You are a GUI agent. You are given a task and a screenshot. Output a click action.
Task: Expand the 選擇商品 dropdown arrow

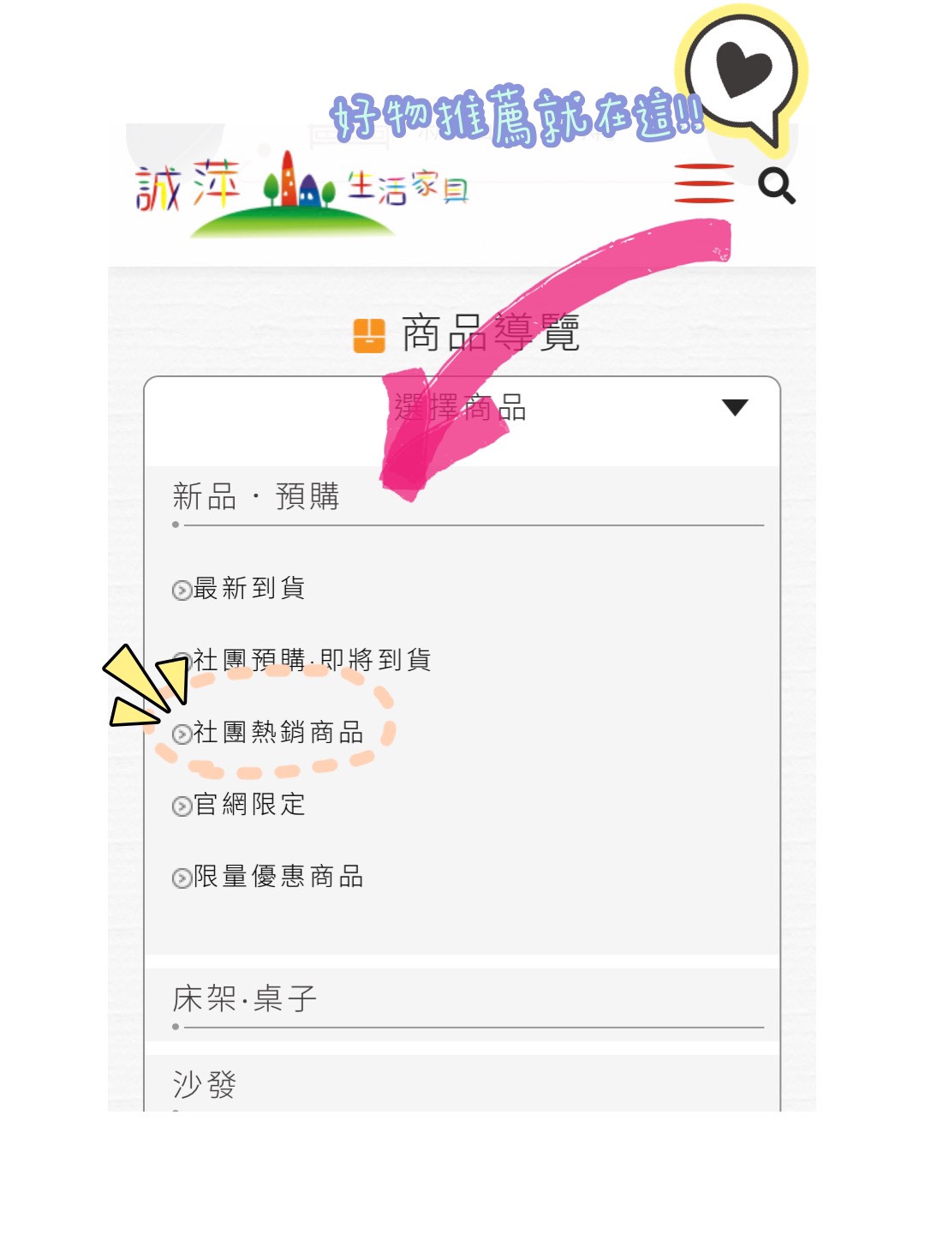735,407
